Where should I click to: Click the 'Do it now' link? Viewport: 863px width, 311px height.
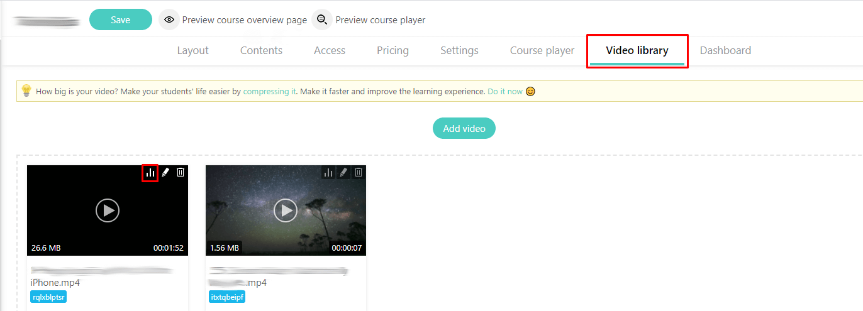tap(505, 92)
